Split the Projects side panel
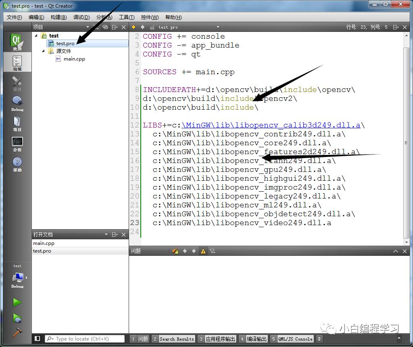This screenshot has width=413, height=347. point(115,27)
